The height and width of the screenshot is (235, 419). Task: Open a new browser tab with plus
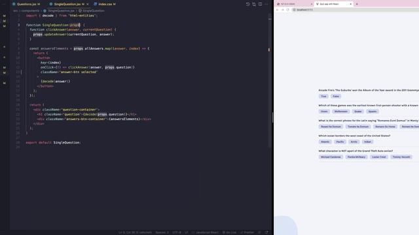(x=357, y=4)
